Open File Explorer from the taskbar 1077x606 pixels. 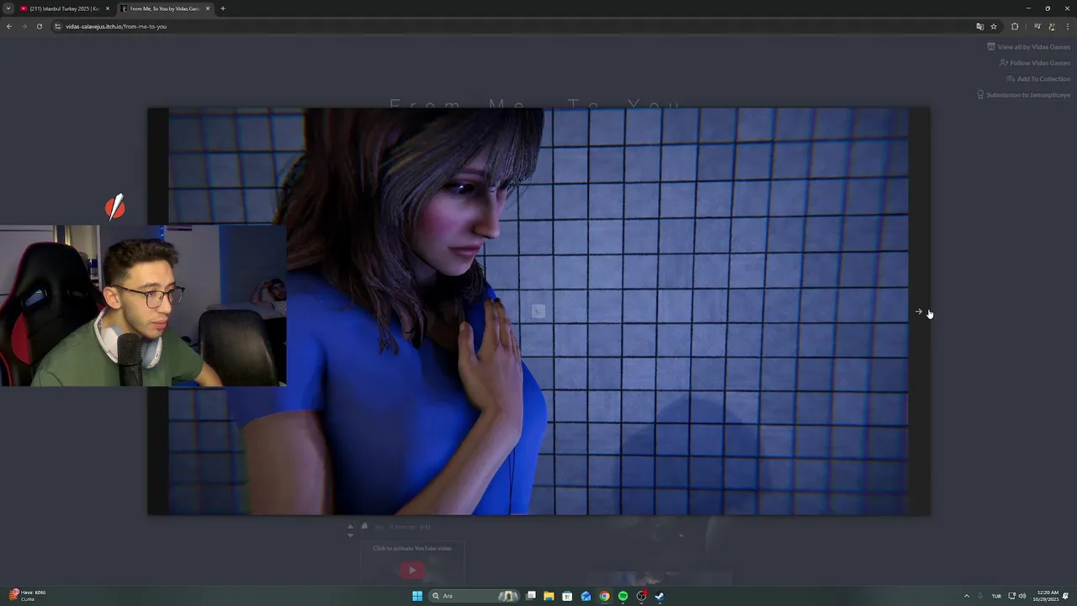coord(549,596)
